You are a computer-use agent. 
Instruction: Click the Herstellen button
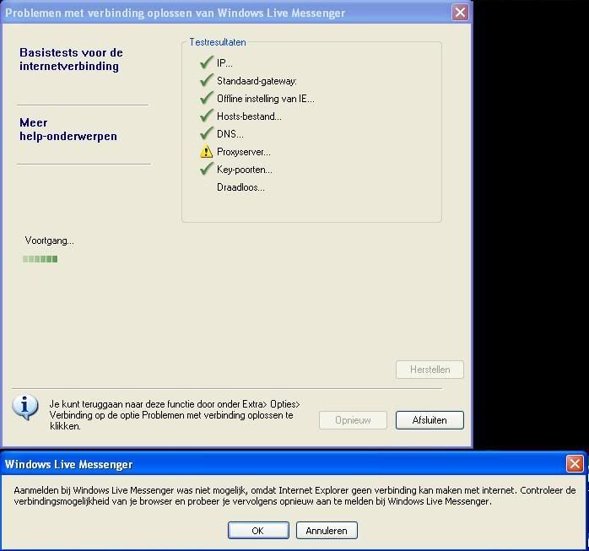(430, 370)
